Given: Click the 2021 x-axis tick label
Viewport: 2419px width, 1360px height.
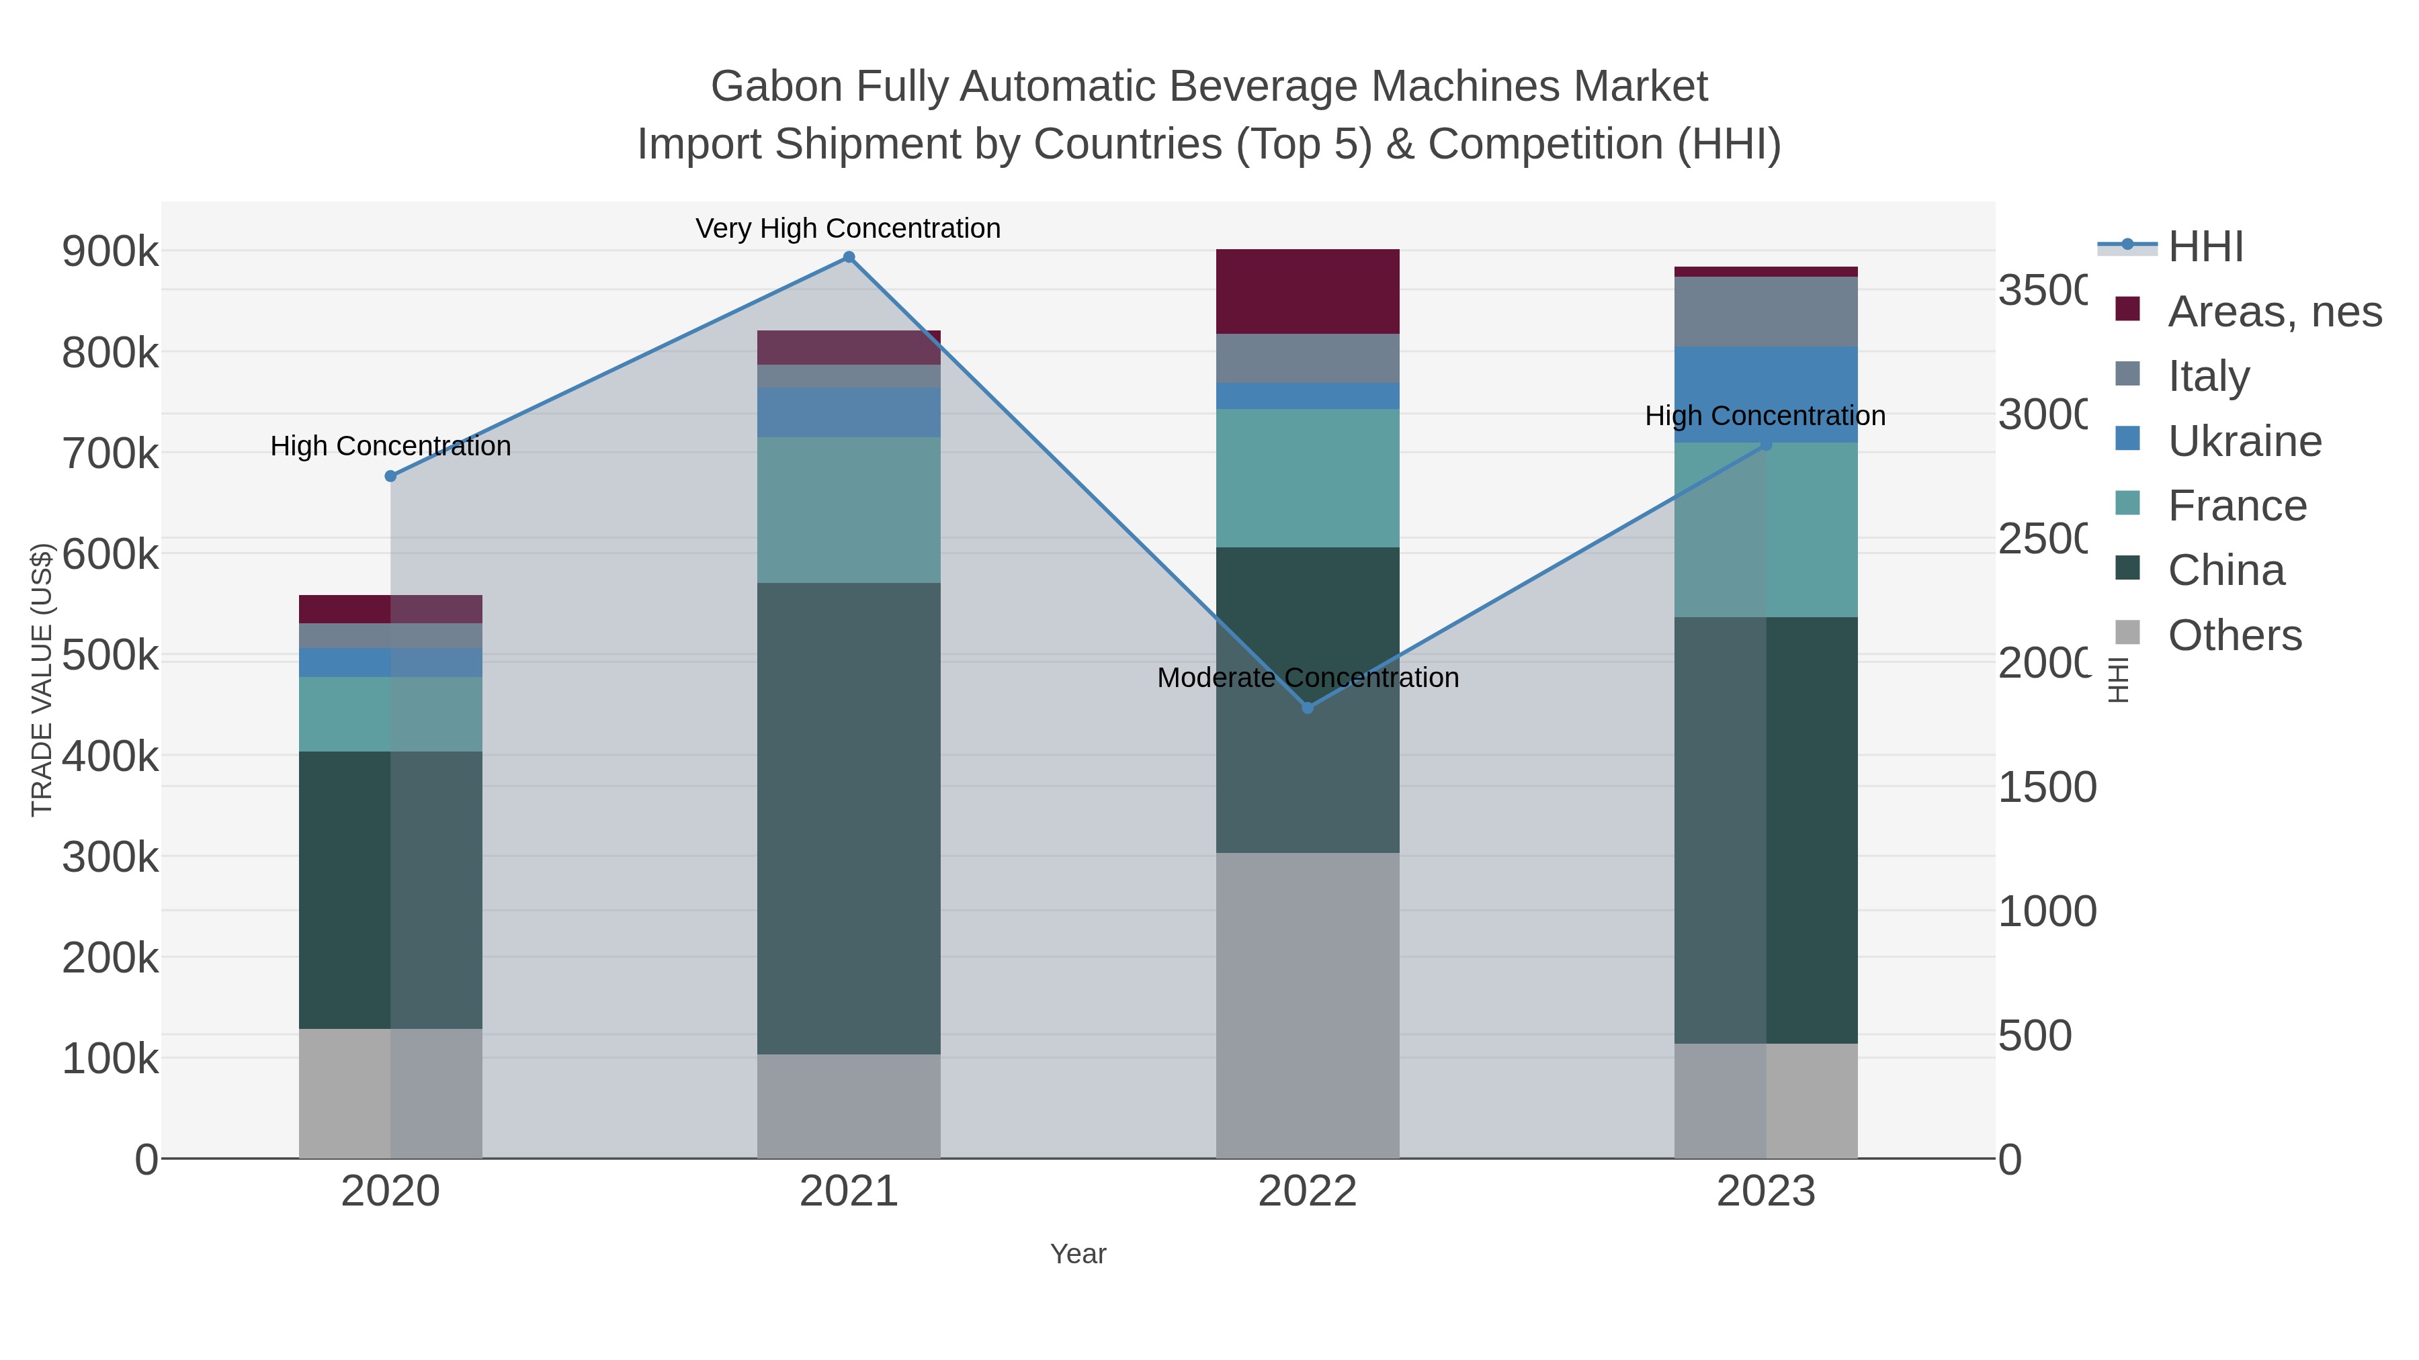Looking at the screenshot, I should (x=849, y=1192).
